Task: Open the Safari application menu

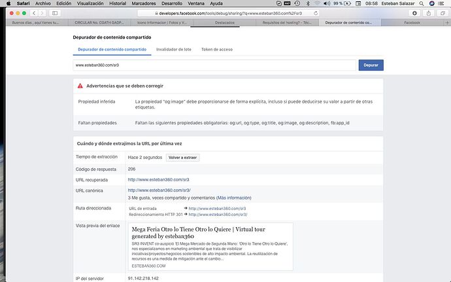Action: click(23, 3)
